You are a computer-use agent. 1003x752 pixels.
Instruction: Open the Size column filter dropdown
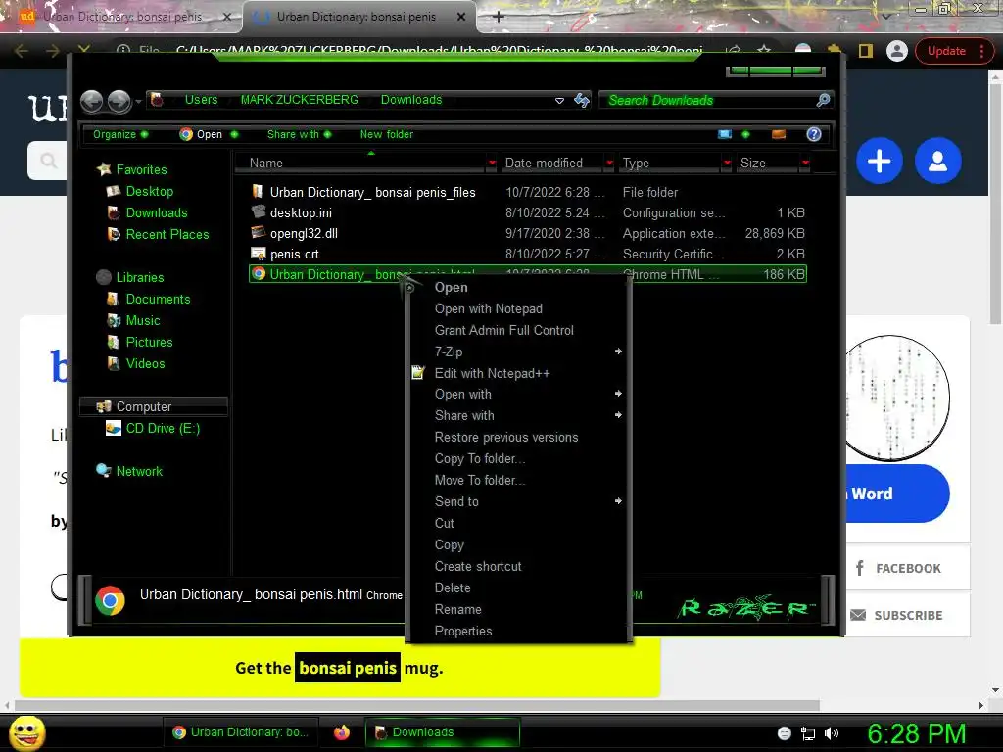pyautogui.click(x=805, y=164)
